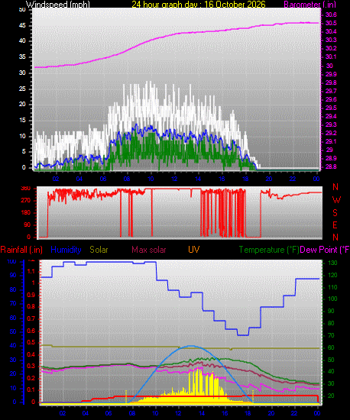Click the 'UV' legend label
This screenshot has height=420, width=350.
(193, 250)
